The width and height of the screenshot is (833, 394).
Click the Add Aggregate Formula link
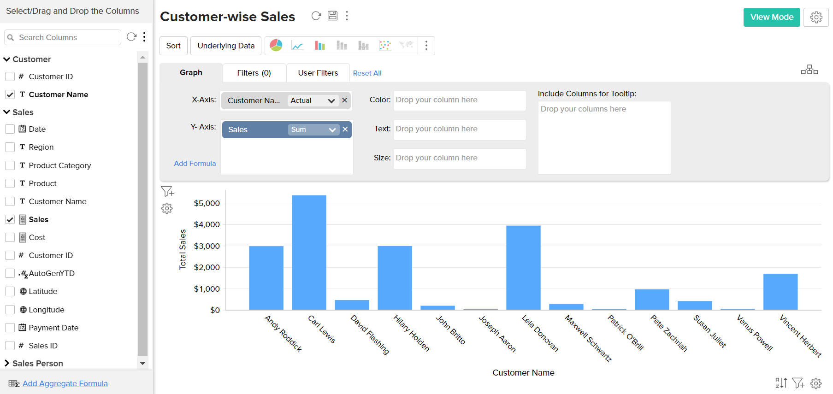(65, 383)
